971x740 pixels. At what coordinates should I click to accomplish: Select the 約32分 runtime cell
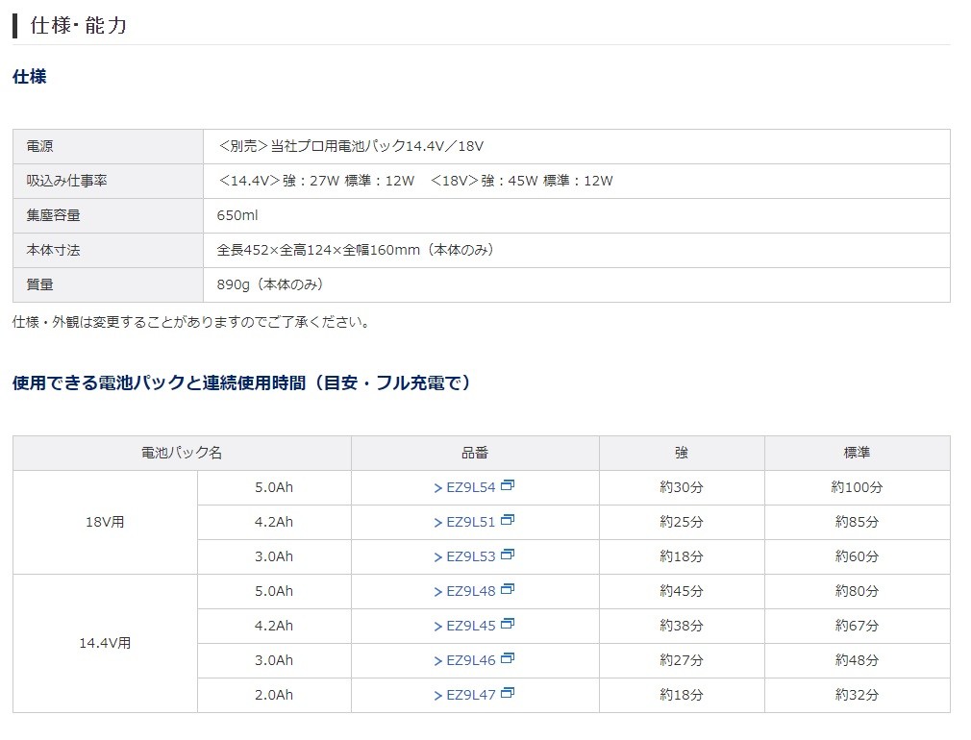point(857,696)
